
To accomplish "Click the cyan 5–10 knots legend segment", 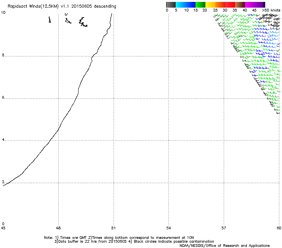I will (181, 5).
